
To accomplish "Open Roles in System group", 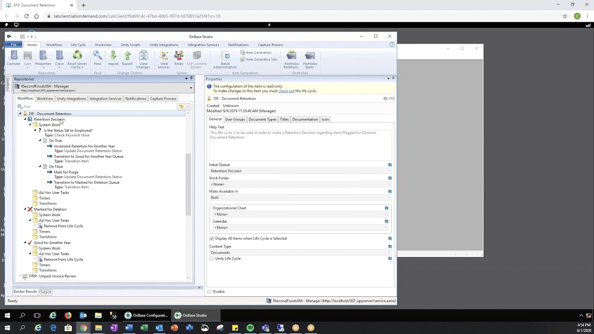I will [x=179, y=58].
